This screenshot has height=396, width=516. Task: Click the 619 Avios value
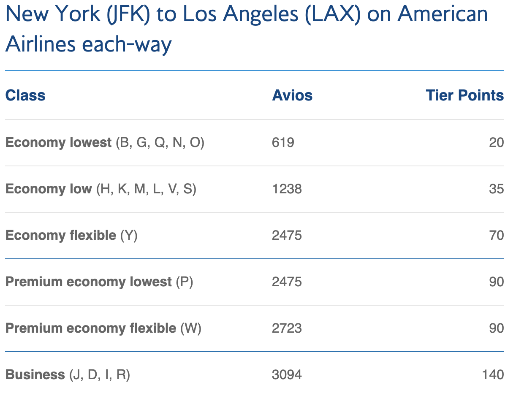pos(283,143)
